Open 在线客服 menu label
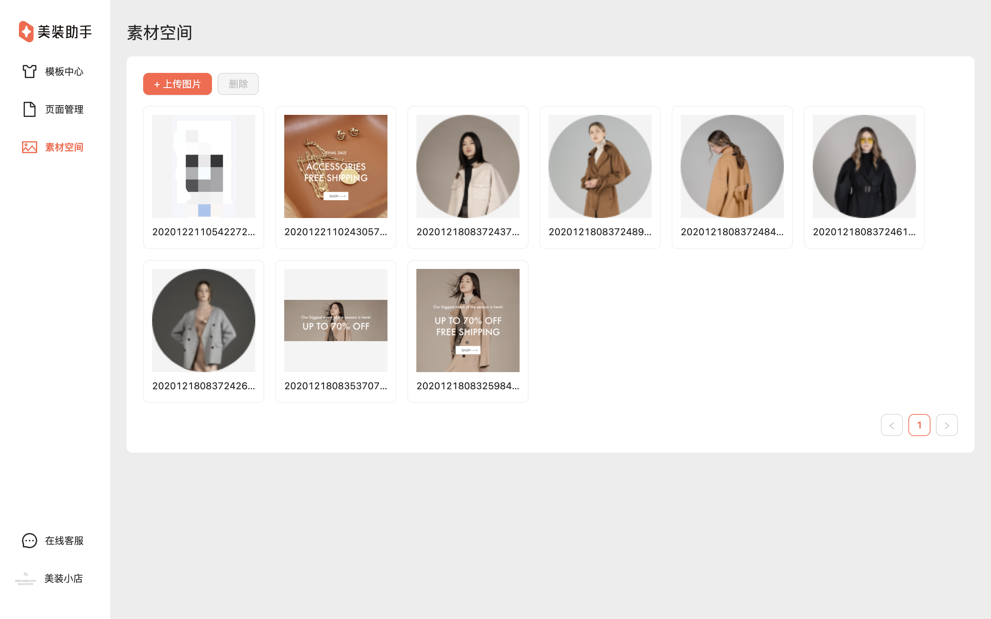Image resolution: width=991 pixels, height=619 pixels. (64, 540)
